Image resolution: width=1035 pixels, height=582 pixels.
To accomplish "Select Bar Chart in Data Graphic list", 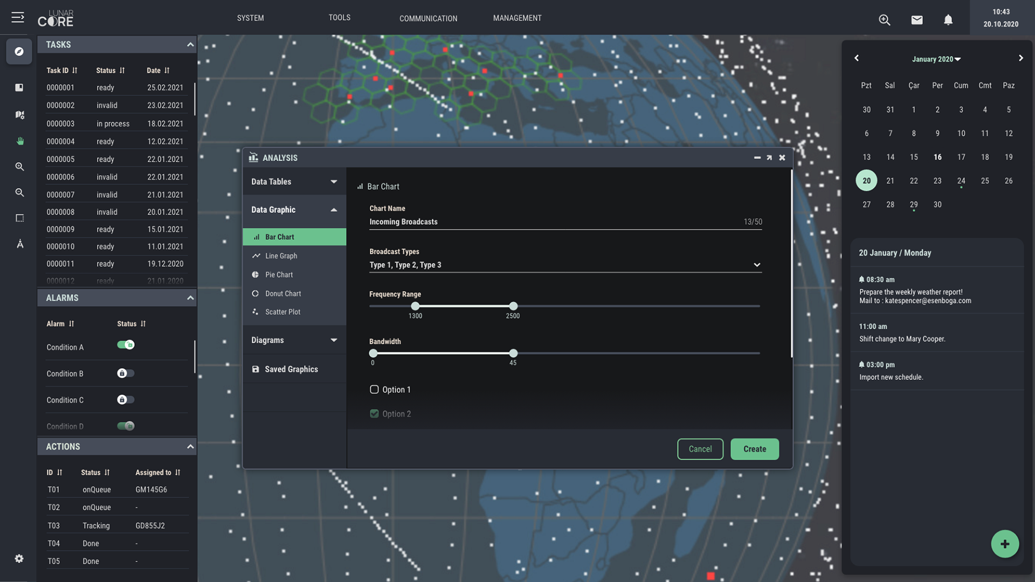I will 294,237.
